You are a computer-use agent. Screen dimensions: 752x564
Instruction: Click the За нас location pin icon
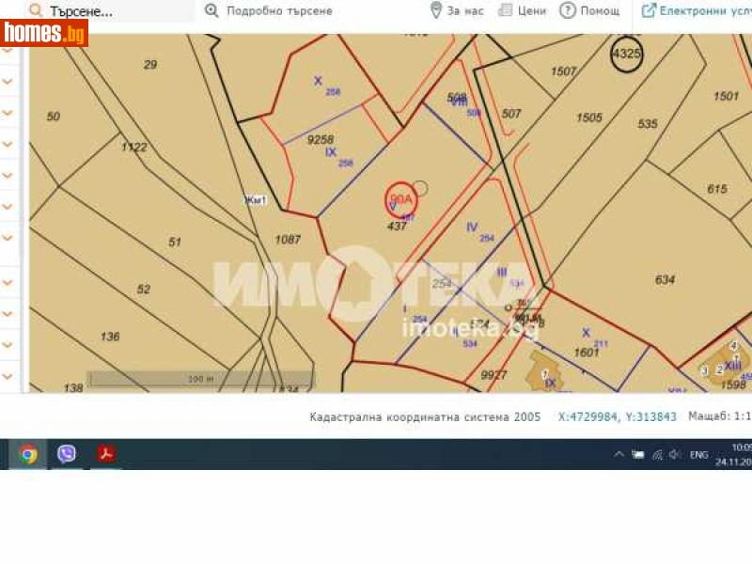pyautogui.click(x=434, y=10)
